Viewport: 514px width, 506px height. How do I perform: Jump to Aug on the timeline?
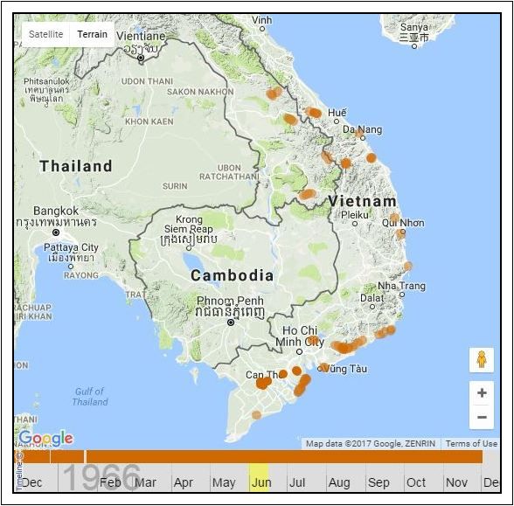click(339, 482)
